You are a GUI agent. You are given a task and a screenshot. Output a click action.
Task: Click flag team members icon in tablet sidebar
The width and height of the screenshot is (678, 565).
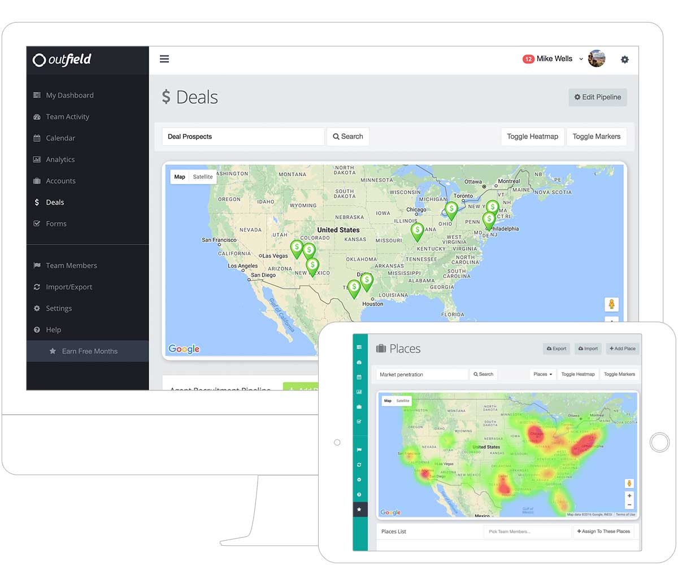(x=360, y=450)
